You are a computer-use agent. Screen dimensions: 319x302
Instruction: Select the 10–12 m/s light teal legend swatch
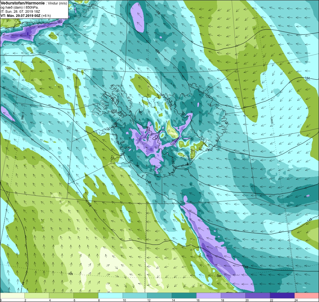point(135,296)
